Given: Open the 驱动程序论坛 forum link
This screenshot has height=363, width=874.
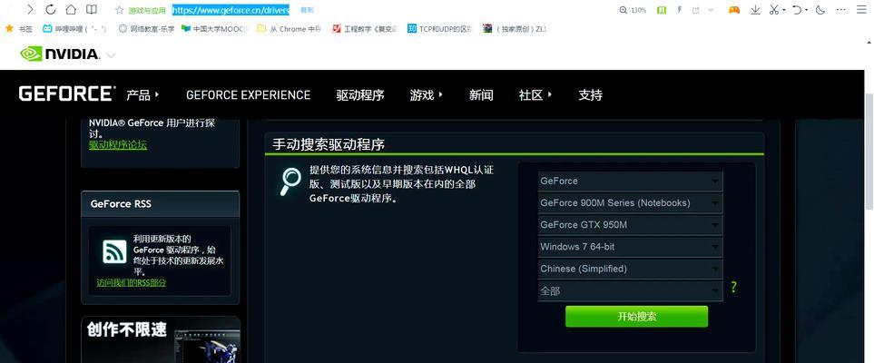Looking at the screenshot, I should [118, 145].
